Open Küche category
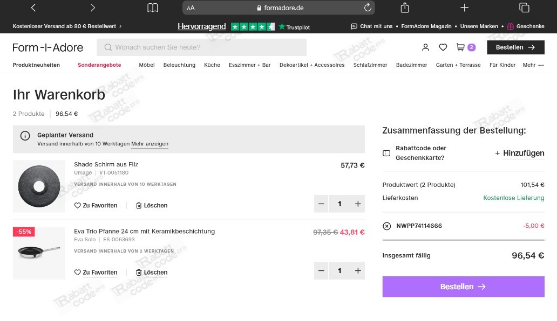This screenshot has width=557, height=321. [x=212, y=65]
